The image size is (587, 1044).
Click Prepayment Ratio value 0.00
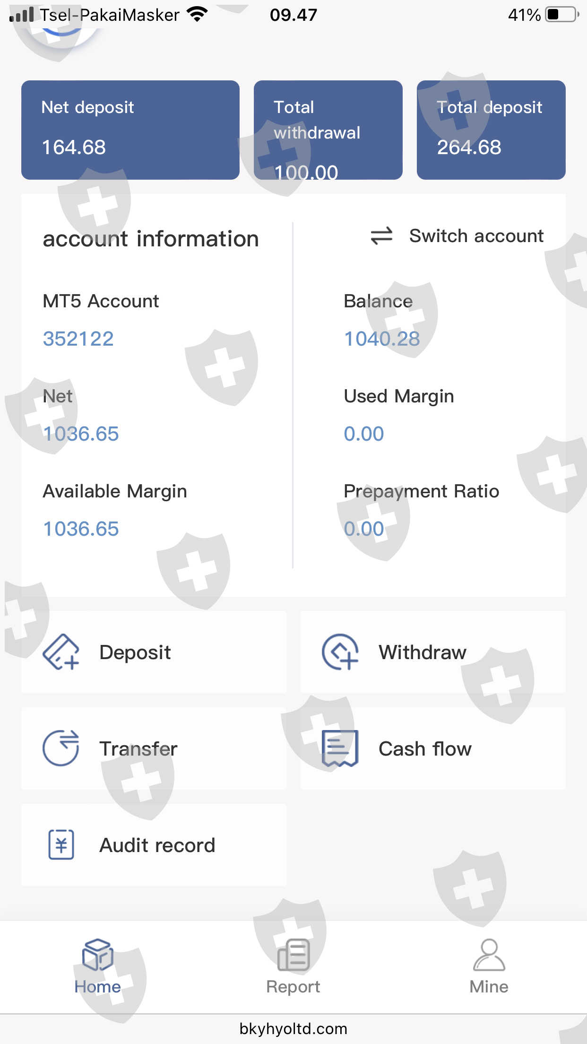tap(364, 529)
